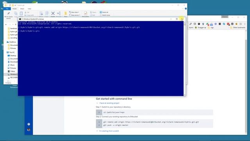The image size is (250, 141).
Task: Select Videos under This PC
Action: tap(11, 71)
